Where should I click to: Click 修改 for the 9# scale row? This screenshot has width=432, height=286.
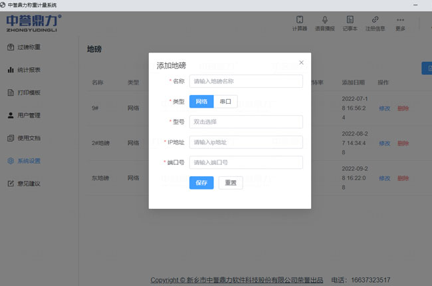point(385,108)
